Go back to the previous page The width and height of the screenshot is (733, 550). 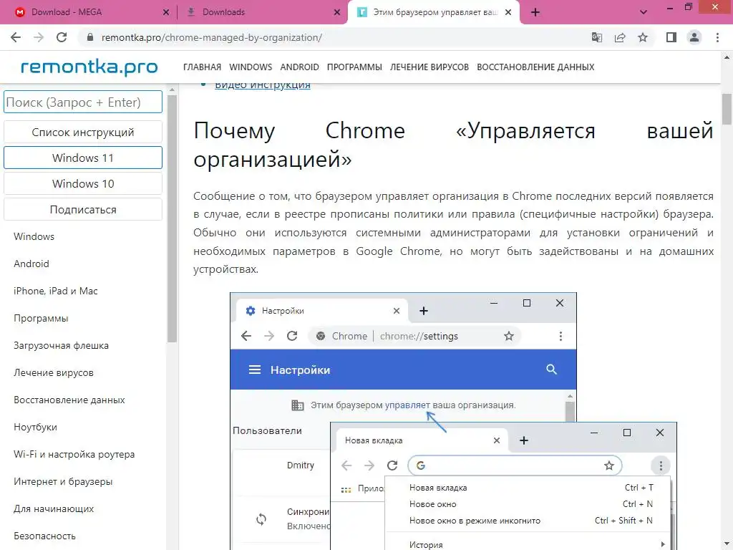tap(16, 37)
